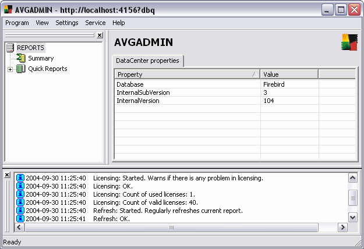Click the REPORTS server icon in tree
The image size is (364, 249).
coord(10,48)
